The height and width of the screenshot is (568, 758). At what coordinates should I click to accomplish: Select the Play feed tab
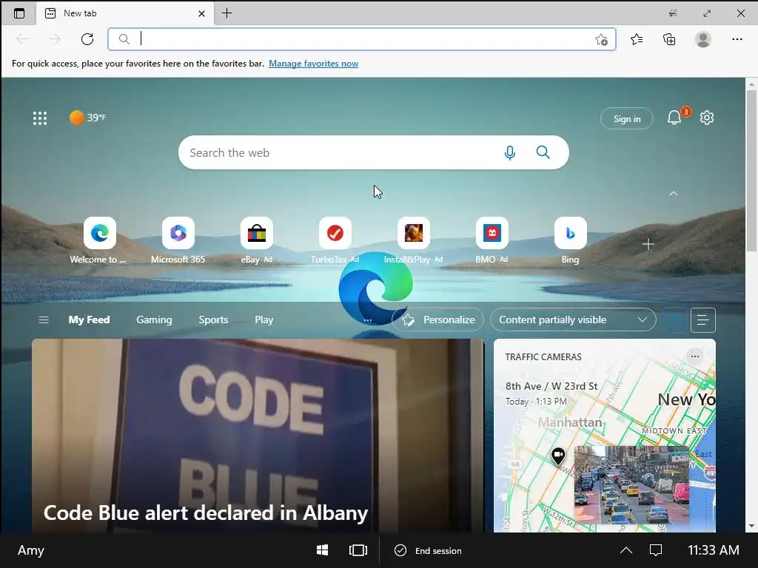264,319
